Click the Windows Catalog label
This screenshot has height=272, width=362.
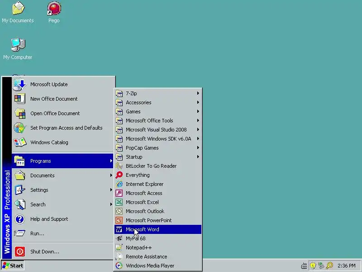[49, 142]
